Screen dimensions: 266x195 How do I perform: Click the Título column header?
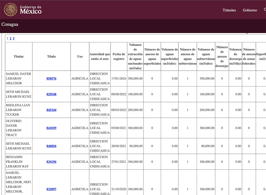pyautogui.click(x=51, y=57)
